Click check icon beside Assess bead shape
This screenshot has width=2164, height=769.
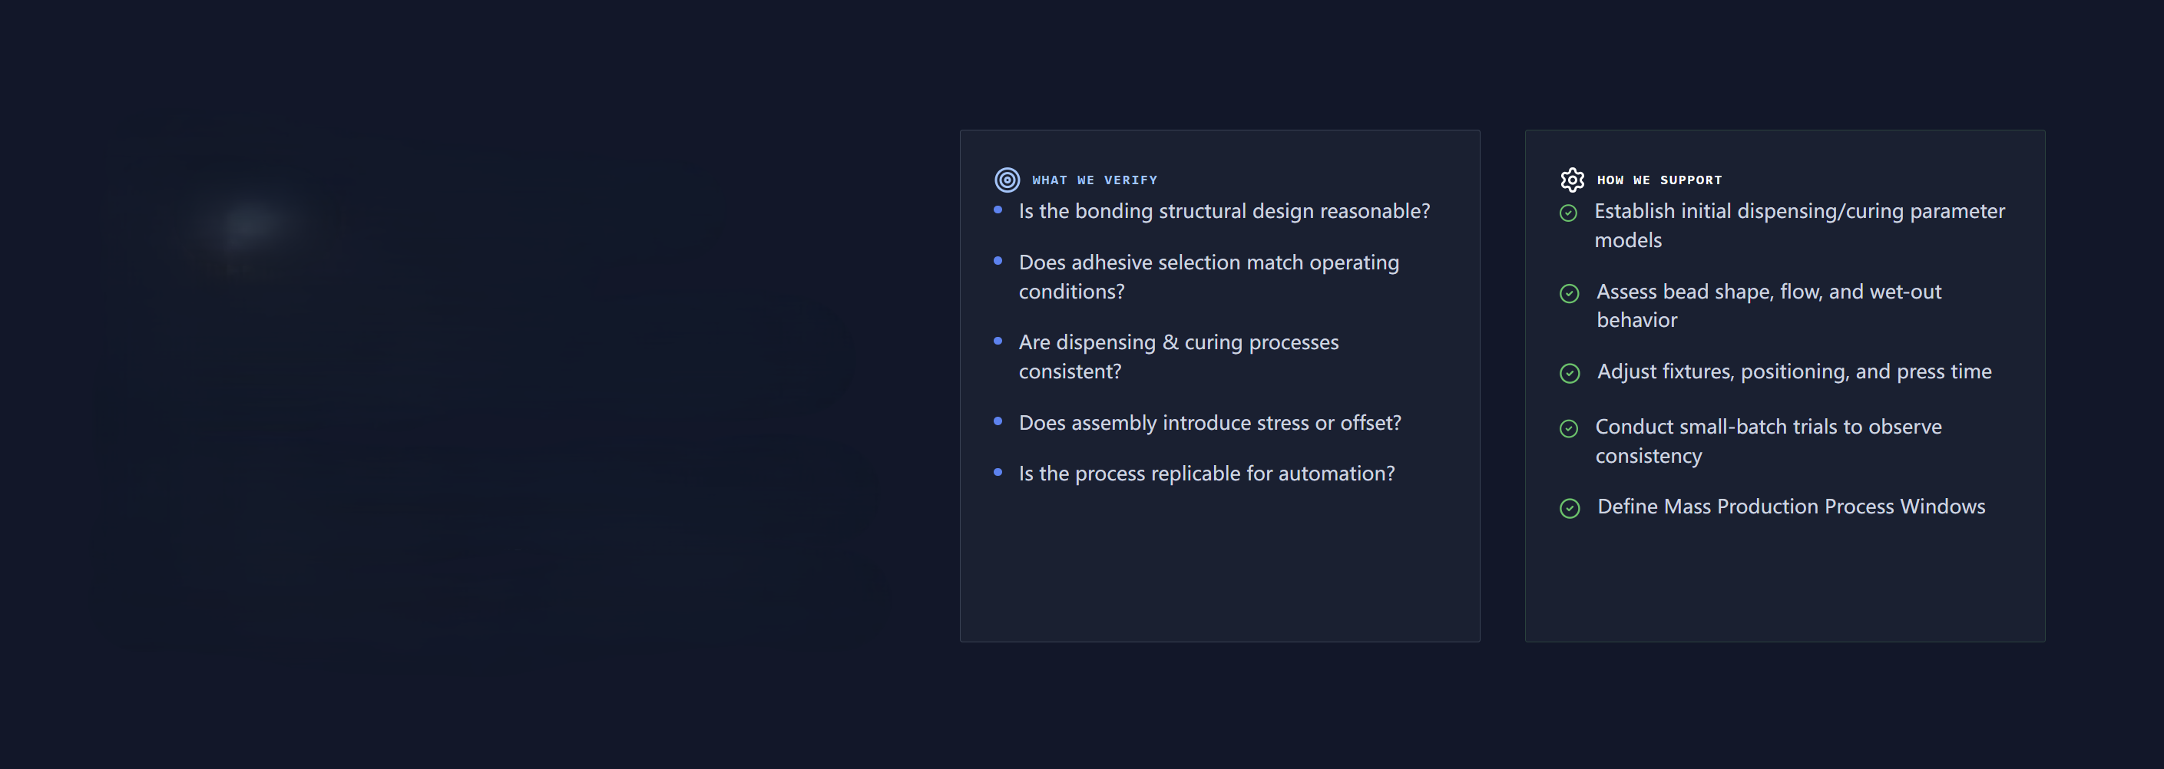coord(1569,293)
